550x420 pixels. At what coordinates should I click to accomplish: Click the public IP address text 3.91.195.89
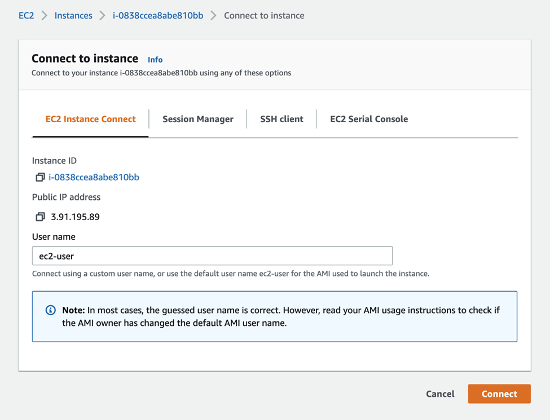[76, 217]
